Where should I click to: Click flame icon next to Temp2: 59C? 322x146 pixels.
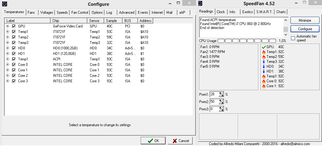pyautogui.click(x=264, y=57)
